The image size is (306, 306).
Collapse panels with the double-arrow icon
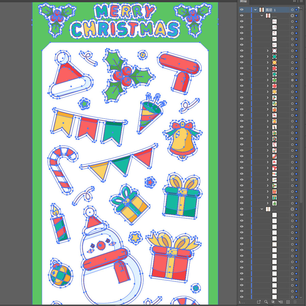coord(294,1)
